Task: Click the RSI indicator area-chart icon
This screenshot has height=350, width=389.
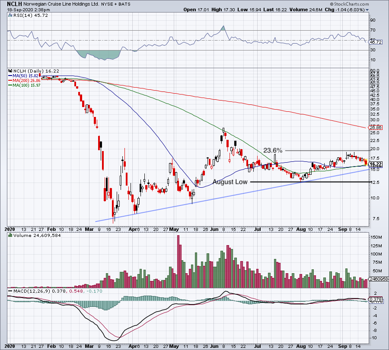Action: tap(10, 16)
